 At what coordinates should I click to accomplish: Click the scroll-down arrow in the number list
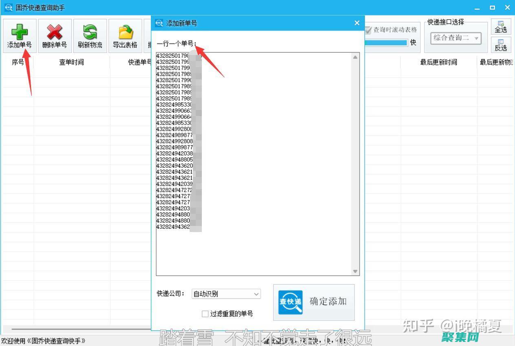click(355, 272)
